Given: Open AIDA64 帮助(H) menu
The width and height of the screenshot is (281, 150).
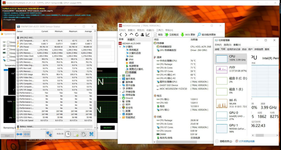Looking at the screenshot, I should click(x=169, y=30).
